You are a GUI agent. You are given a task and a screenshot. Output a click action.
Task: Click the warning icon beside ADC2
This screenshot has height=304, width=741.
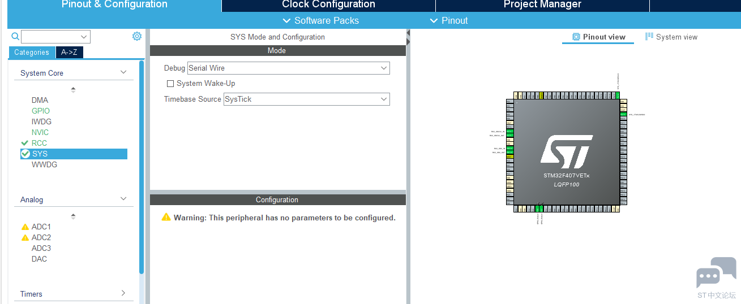pyautogui.click(x=25, y=237)
